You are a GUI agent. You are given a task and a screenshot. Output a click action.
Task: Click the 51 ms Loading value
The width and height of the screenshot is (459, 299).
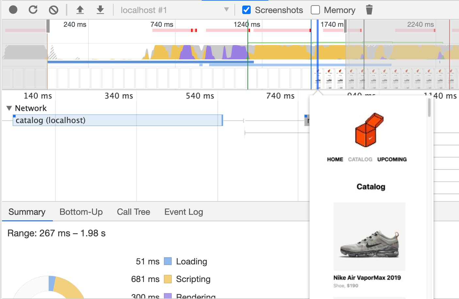coord(148,261)
